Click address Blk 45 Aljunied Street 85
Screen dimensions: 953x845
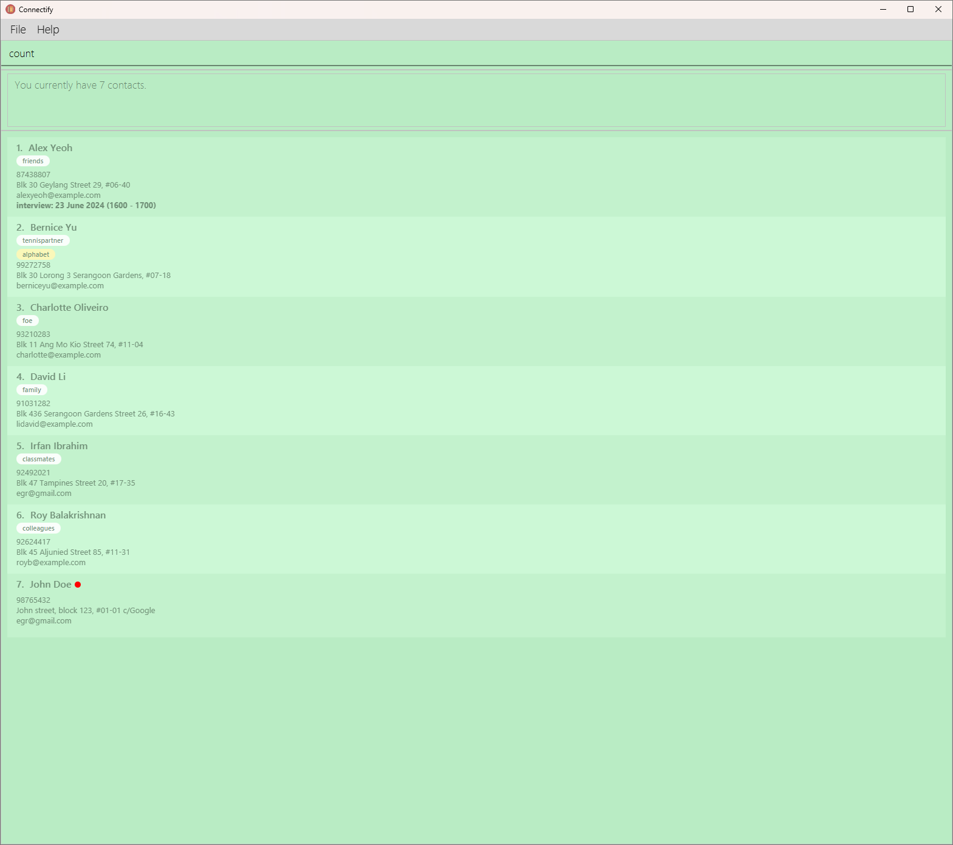pyautogui.click(x=73, y=552)
